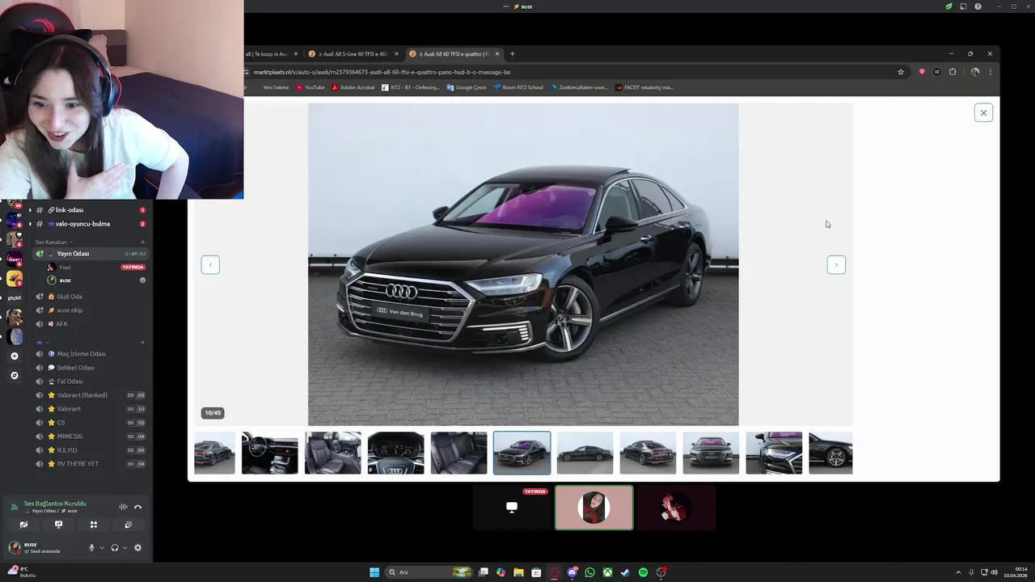Open browser three-dot menu
1035x582 pixels.
(x=990, y=72)
